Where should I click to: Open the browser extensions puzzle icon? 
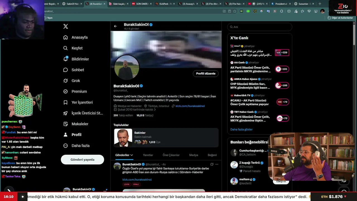tap(281, 11)
